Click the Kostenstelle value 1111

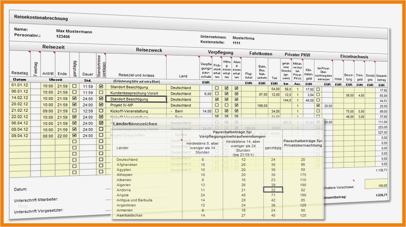coord(236,43)
